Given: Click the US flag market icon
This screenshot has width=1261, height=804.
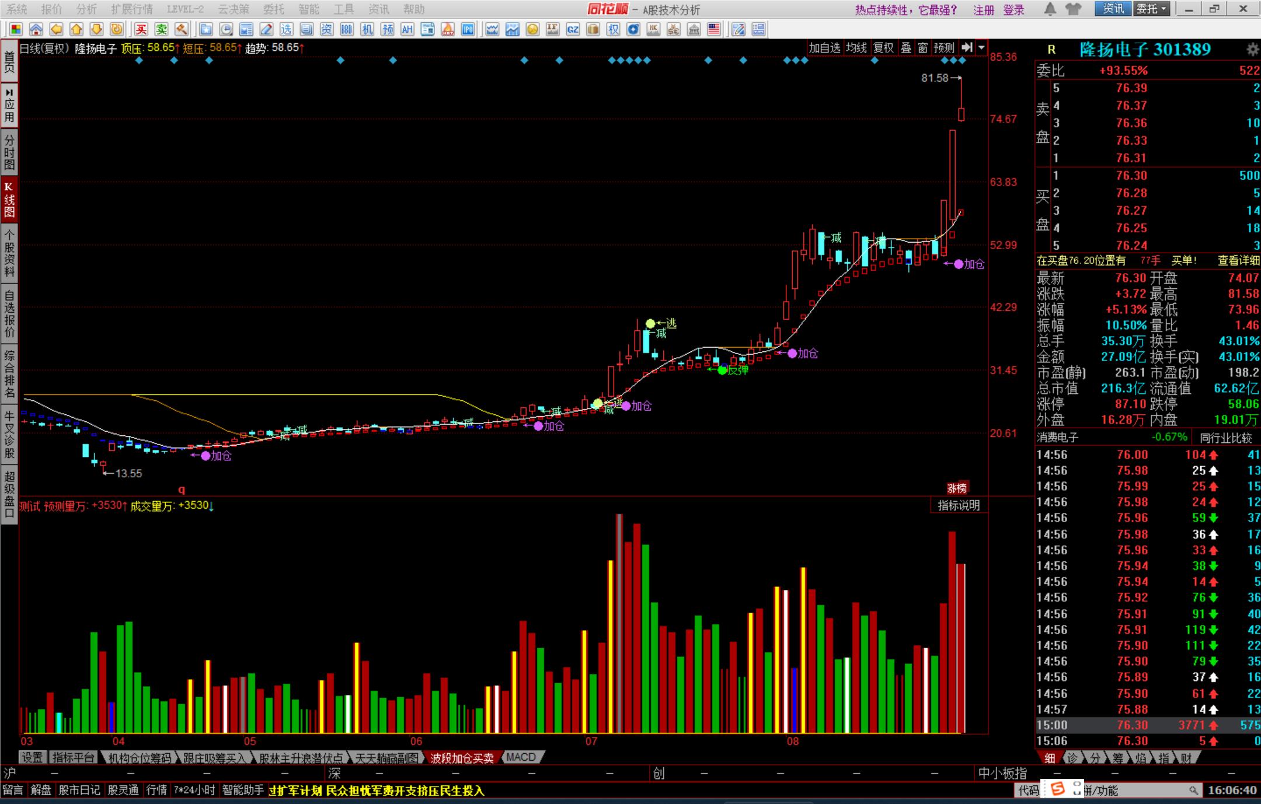Looking at the screenshot, I should [x=713, y=29].
